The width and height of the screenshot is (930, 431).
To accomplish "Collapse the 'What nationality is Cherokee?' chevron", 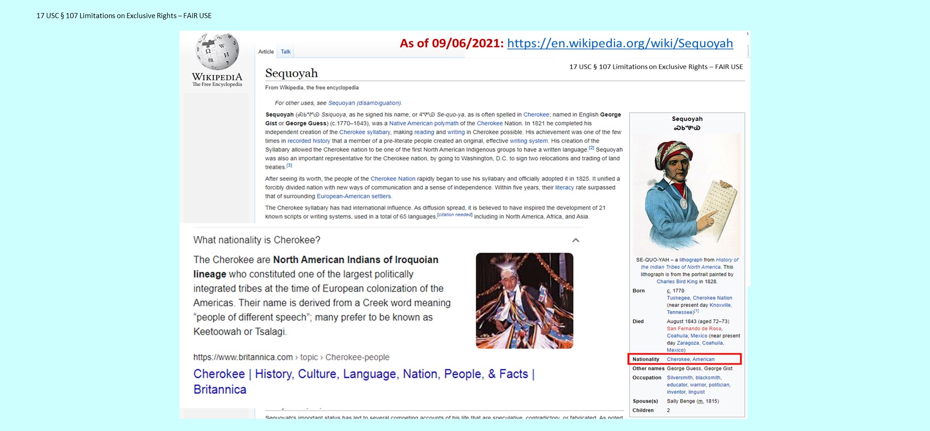I will pyautogui.click(x=576, y=240).
